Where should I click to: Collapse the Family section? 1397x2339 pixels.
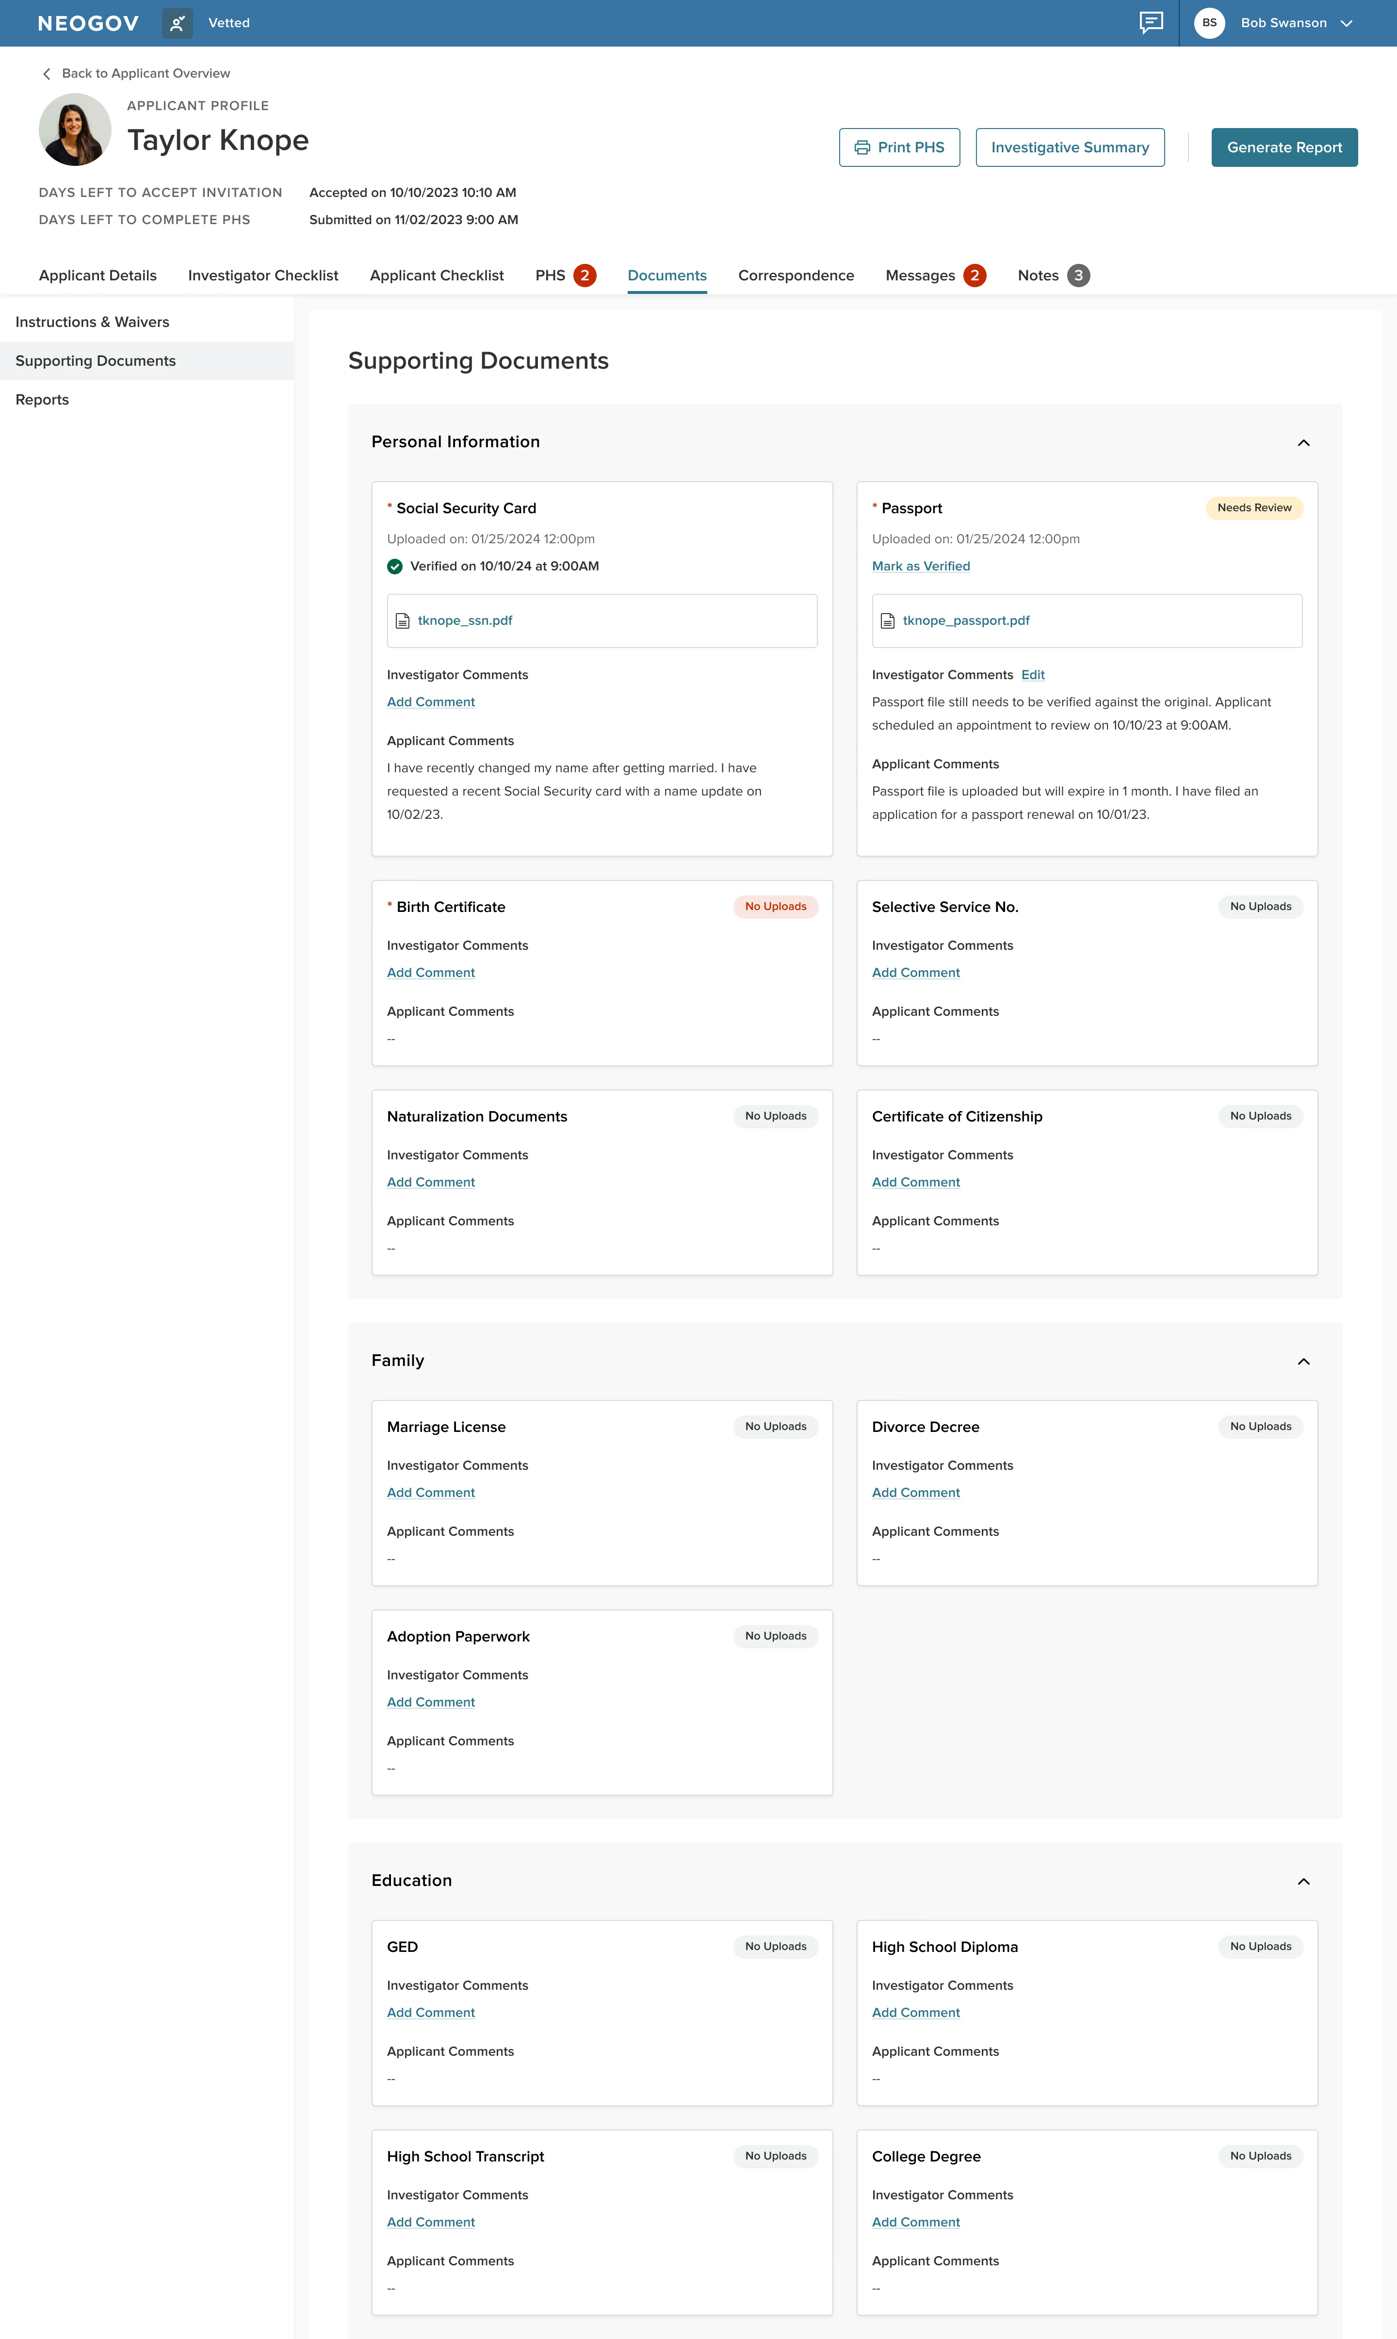[x=1303, y=1362]
